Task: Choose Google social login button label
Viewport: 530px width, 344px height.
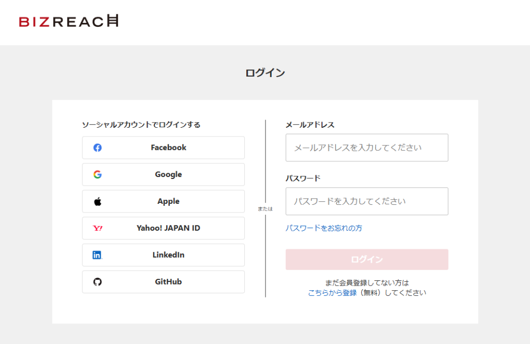Action: click(168, 174)
